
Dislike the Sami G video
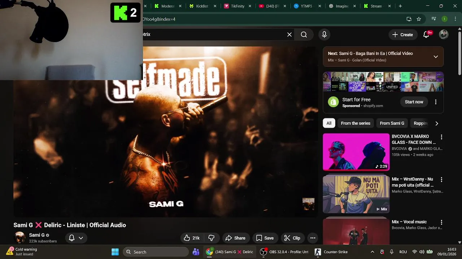click(x=212, y=238)
